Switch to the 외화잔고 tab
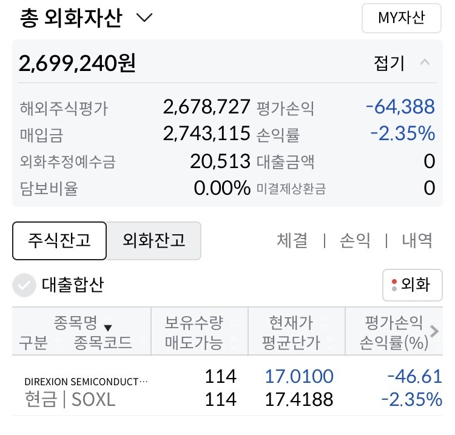 153,240
